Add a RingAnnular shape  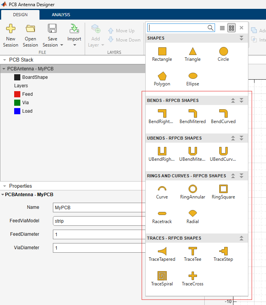click(x=192, y=192)
